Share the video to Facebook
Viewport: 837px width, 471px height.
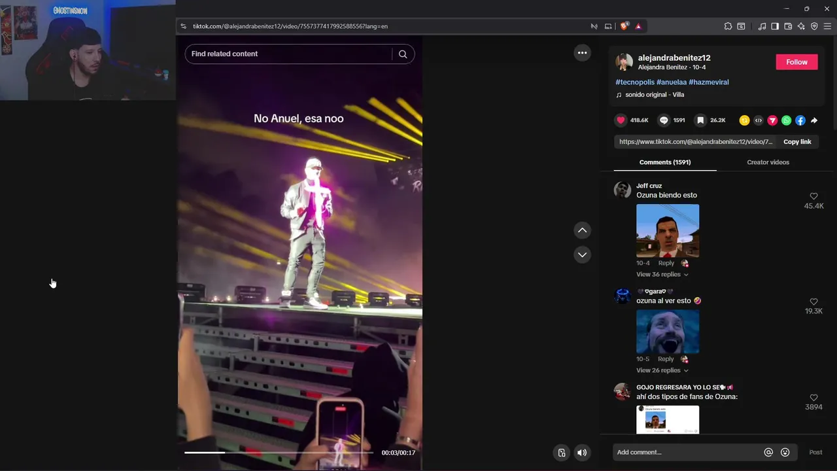800,120
